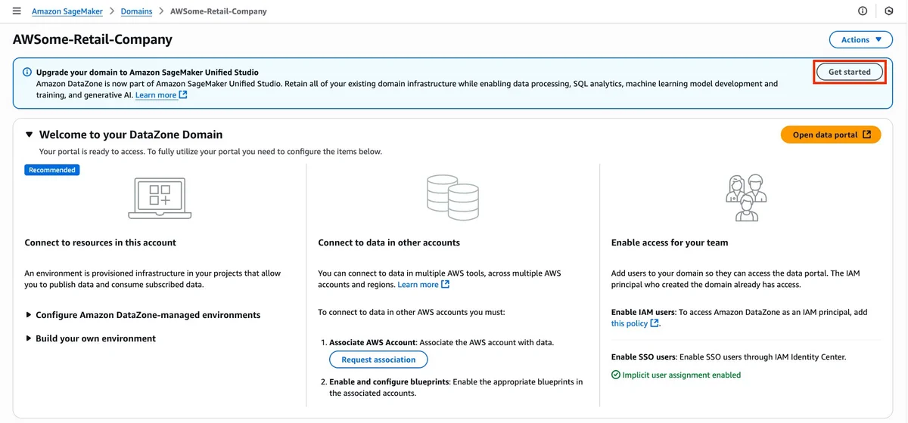Click the laptop resources illustration
This screenshot has height=423, width=908.
pyautogui.click(x=160, y=199)
